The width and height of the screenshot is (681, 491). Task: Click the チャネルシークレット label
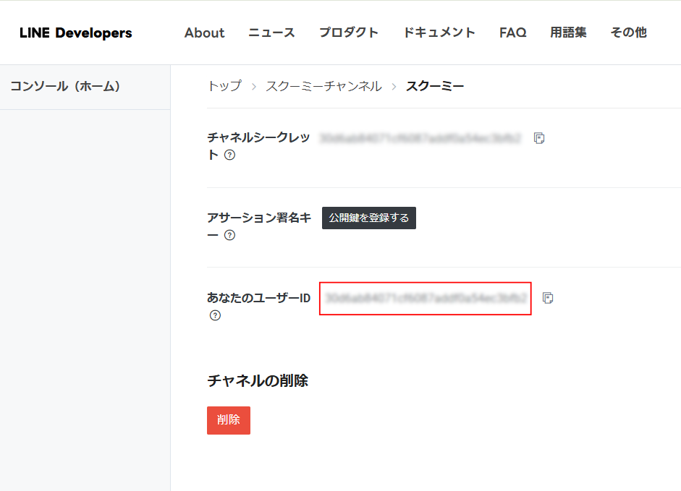(258, 146)
